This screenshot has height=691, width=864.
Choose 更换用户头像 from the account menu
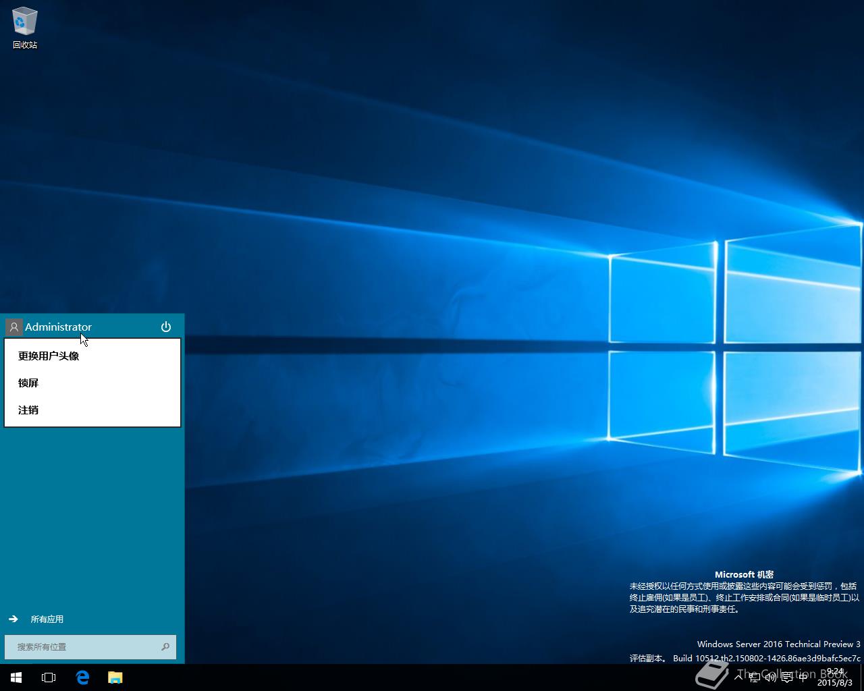coord(92,356)
